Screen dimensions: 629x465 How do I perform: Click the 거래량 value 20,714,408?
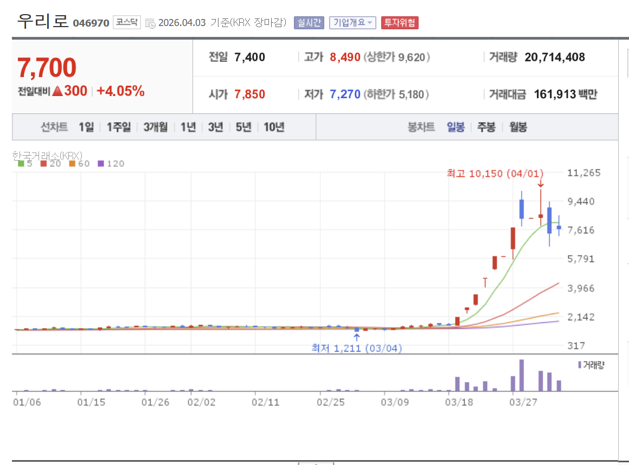click(x=555, y=58)
